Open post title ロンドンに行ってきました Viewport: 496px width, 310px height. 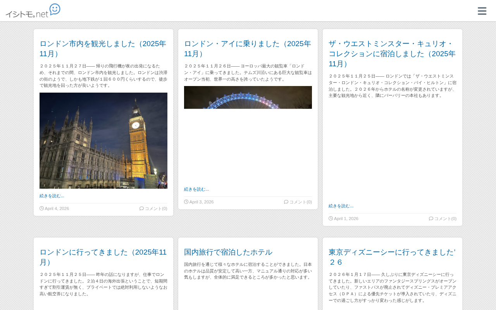pyautogui.click(x=103, y=257)
